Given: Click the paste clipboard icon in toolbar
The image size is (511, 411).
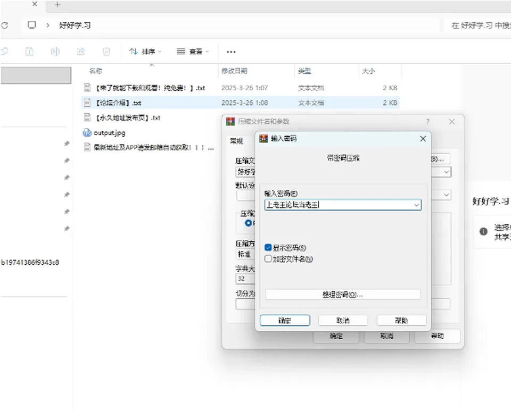Looking at the screenshot, I should pos(29,52).
